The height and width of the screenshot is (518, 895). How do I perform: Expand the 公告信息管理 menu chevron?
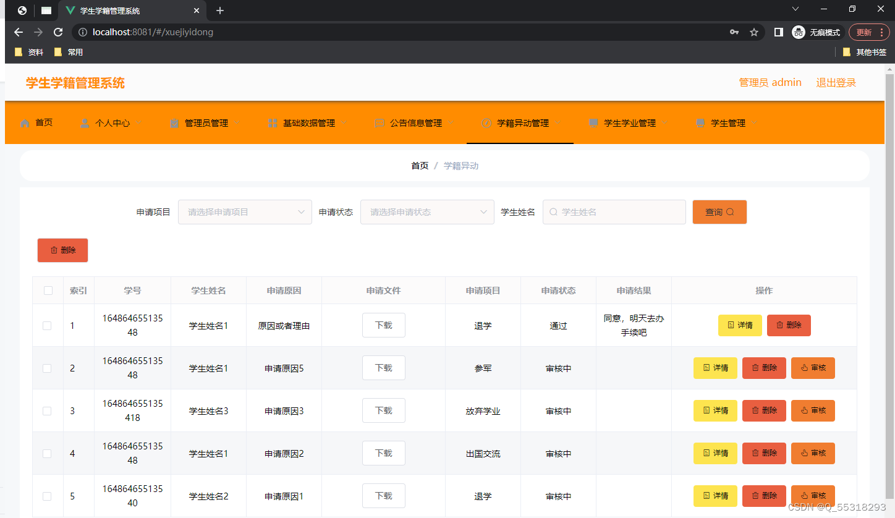click(451, 123)
